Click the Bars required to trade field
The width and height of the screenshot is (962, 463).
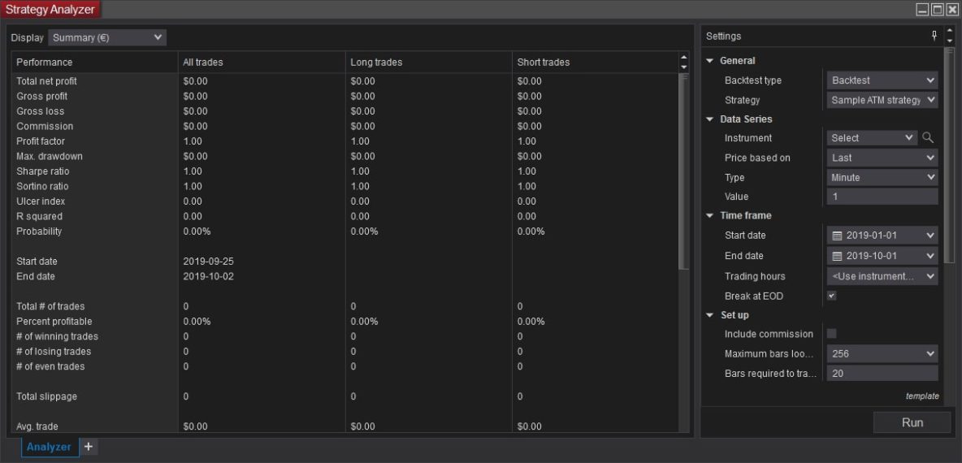click(882, 373)
